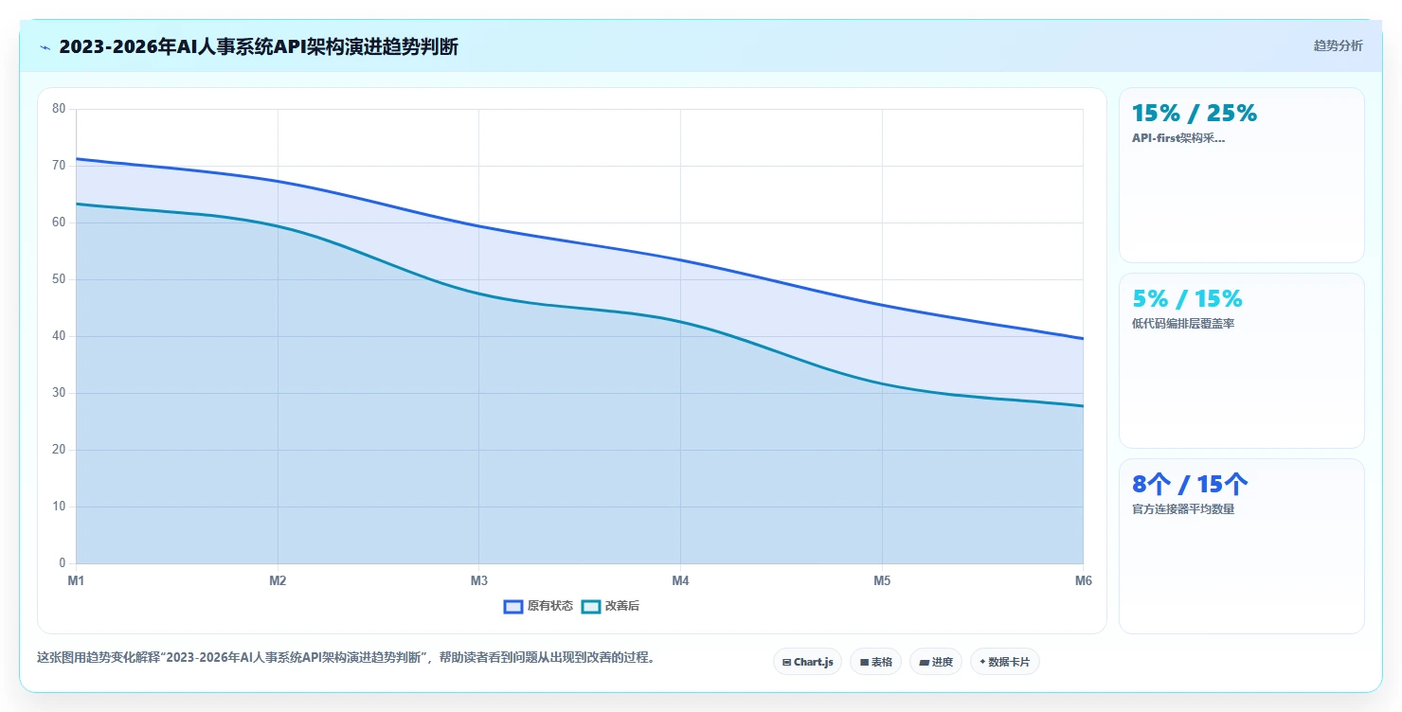Screen dimensions: 1402x712
Task: Open the 15% / 25% stat card
Action: [x=1241, y=175]
